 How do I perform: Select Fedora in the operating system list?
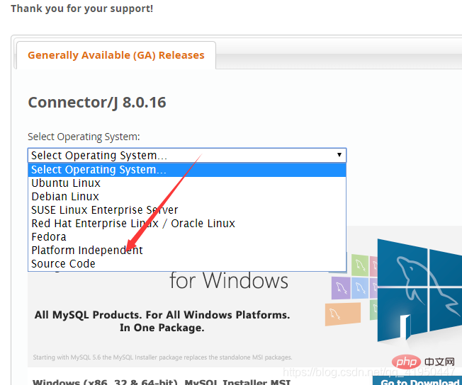pyautogui.click(x=187, y=236)
